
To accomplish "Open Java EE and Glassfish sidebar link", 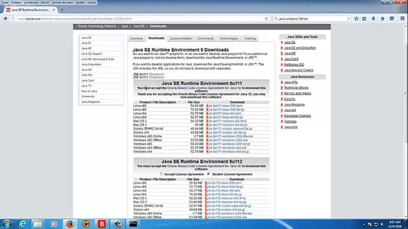I will pos(300,48).
